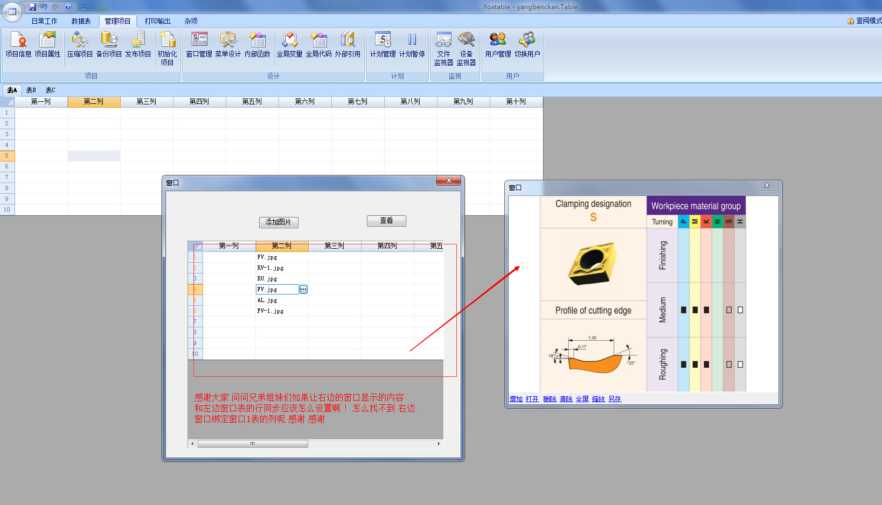Click the insert tool image in right window

[592, 264]
